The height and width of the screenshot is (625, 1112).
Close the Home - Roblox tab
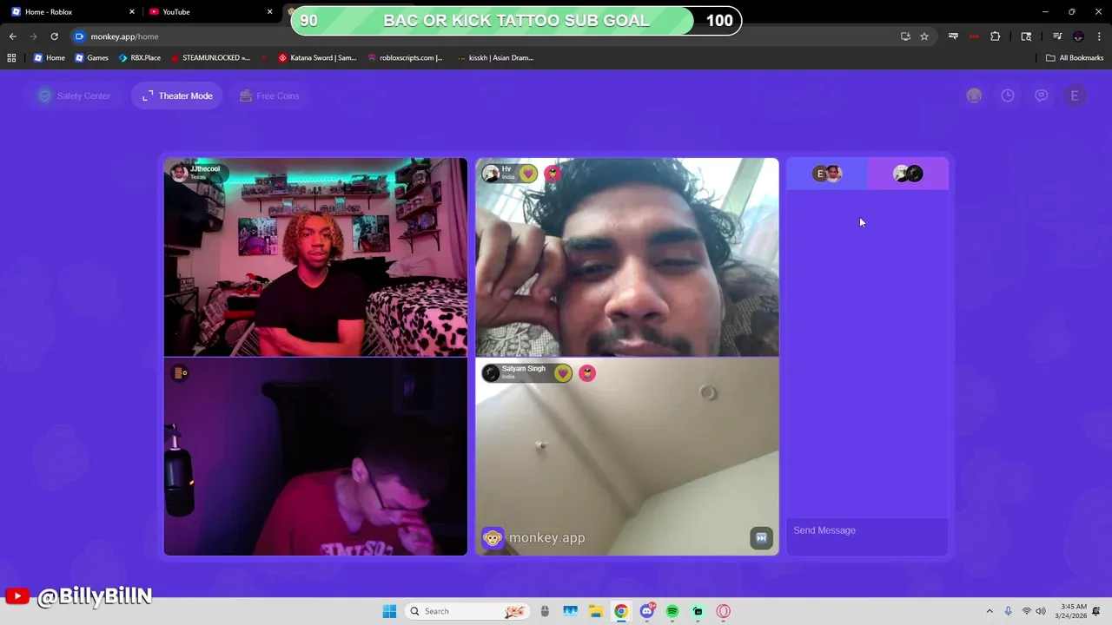132,11
